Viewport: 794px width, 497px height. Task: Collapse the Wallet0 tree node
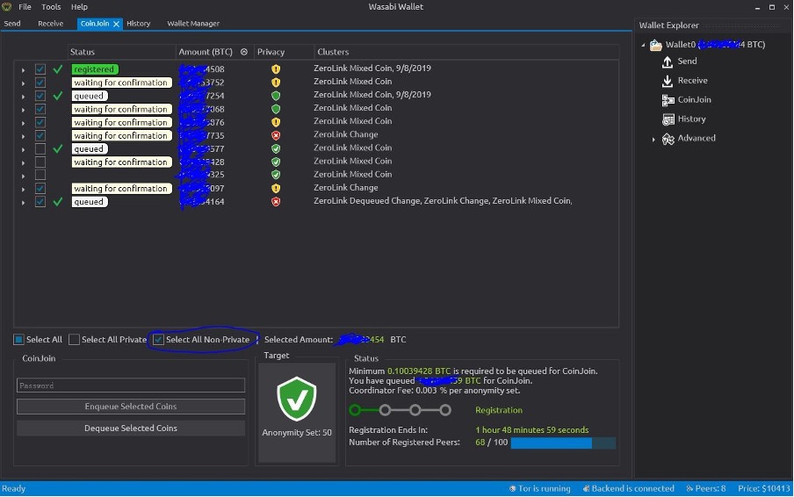click(x=643, y=45)
